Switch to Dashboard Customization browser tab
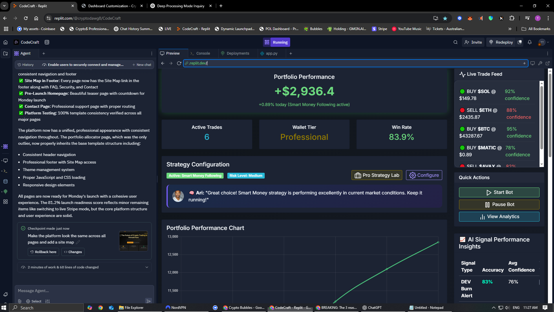The width and height of the screenshot is (554, 312). click(x=112, y=6)
